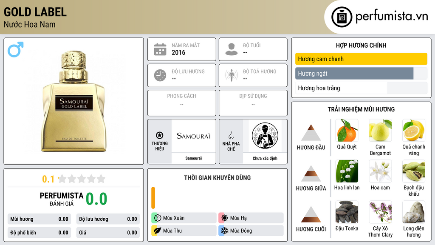The image size is (435, 245).
Task: Select the Hương hoa trắng accord bar
Action: [x=361, y=88]
